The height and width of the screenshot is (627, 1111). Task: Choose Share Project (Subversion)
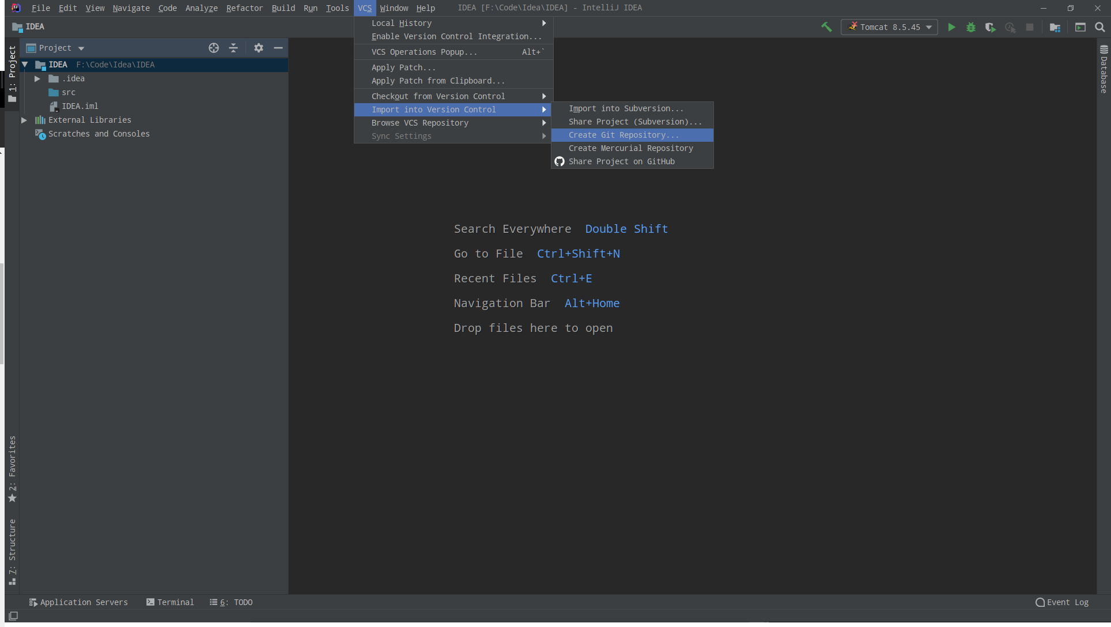pyautogui.click(x=632, y=122)
